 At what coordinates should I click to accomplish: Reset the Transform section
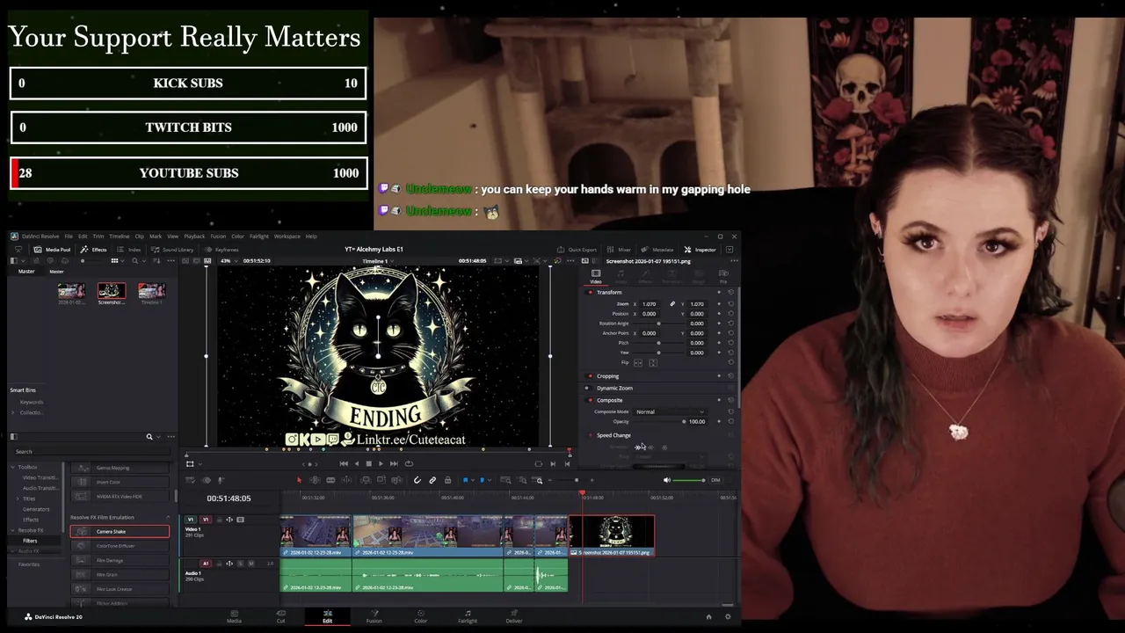coord(730,292)
